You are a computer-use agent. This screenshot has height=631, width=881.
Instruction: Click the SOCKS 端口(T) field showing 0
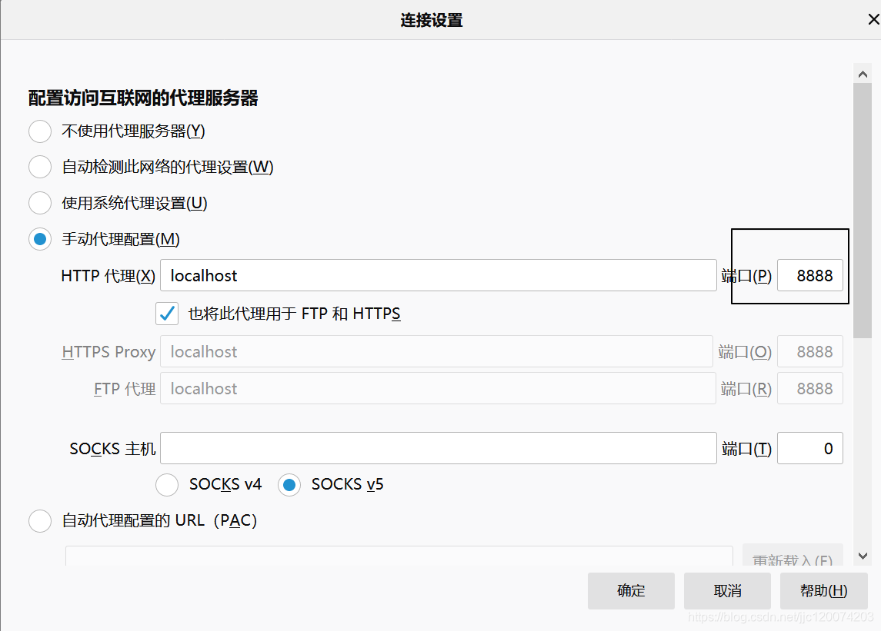click(x=810, y=448)
